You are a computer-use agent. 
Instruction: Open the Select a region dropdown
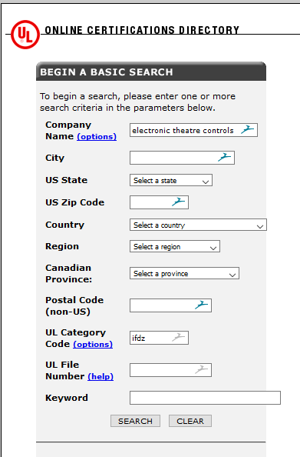(x=175, y=246)
